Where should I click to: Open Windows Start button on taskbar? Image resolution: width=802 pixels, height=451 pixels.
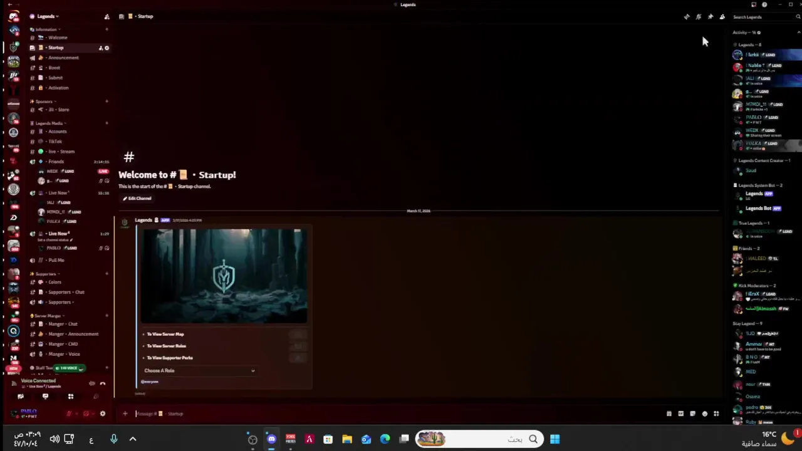[555, 439]
